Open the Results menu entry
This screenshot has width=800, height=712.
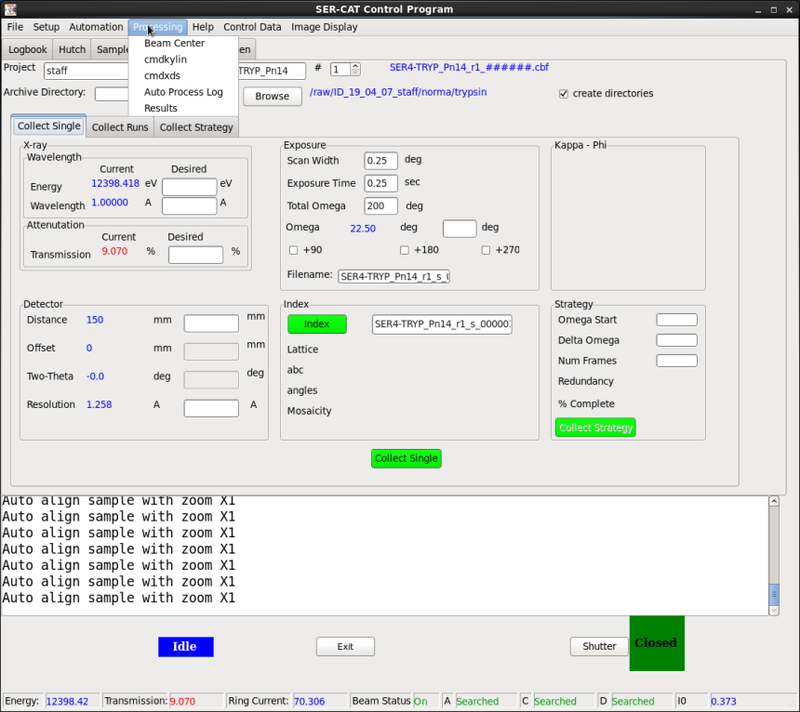(x=161, y=108)
